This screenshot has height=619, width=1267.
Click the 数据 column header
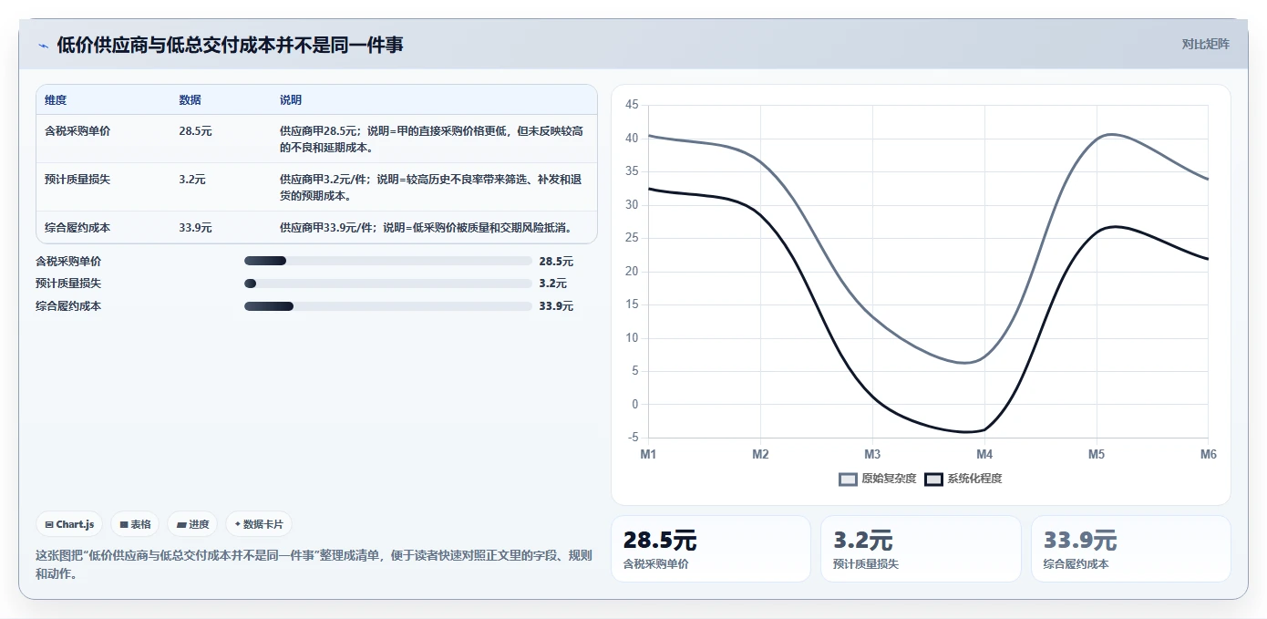tap(191, 100)
